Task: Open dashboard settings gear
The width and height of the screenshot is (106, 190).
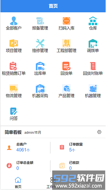Action: [99, 132]
